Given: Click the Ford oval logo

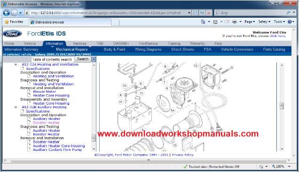Looking at the screenshot, I should click(12, 34).
